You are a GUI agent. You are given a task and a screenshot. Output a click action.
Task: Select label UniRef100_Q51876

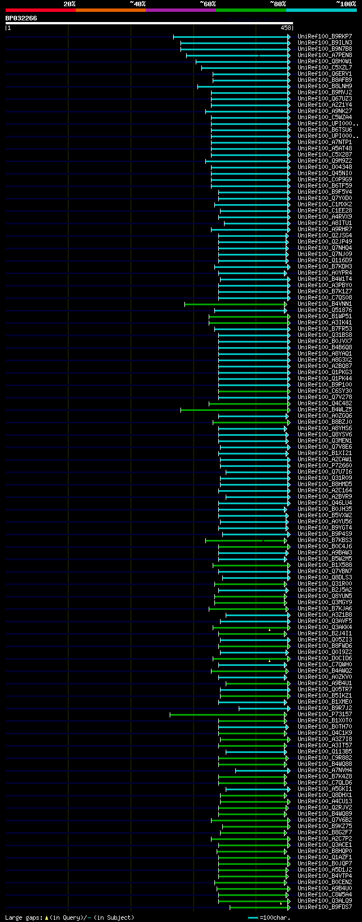pos(325,310)
